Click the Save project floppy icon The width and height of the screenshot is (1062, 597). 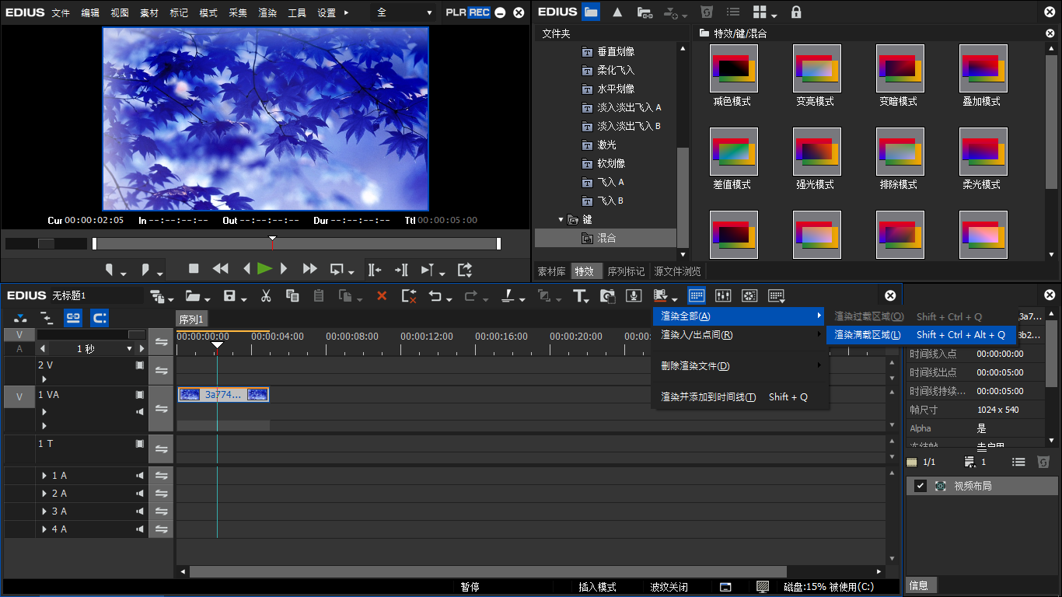coord(229,295)
